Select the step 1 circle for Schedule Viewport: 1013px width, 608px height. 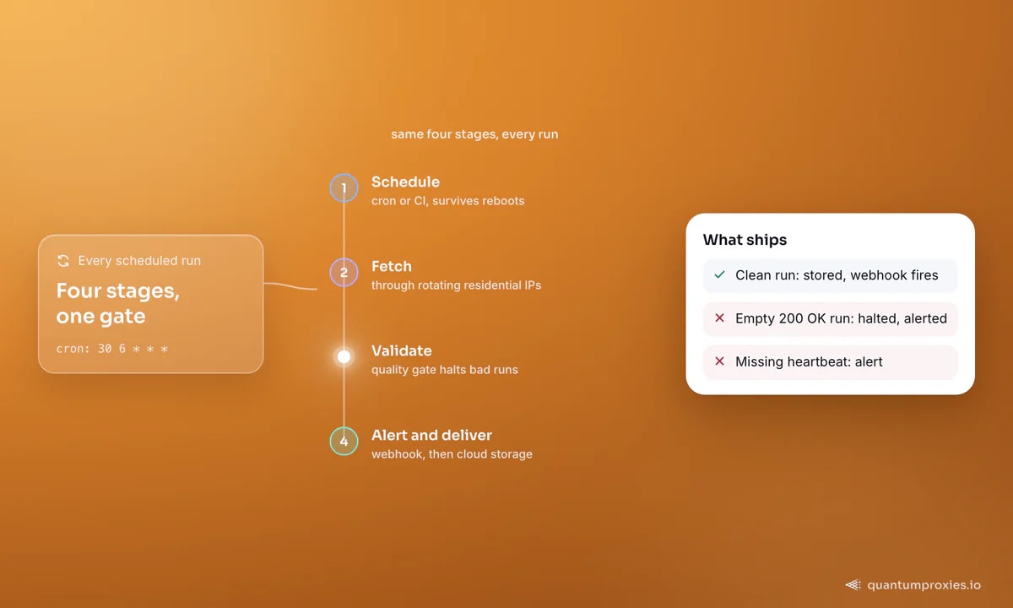tap(344, 187)
